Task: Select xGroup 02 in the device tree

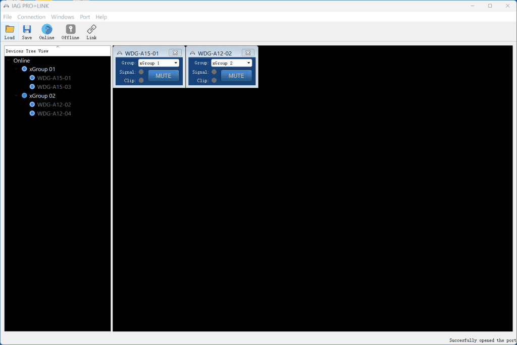Action: (x=42, y=96)
